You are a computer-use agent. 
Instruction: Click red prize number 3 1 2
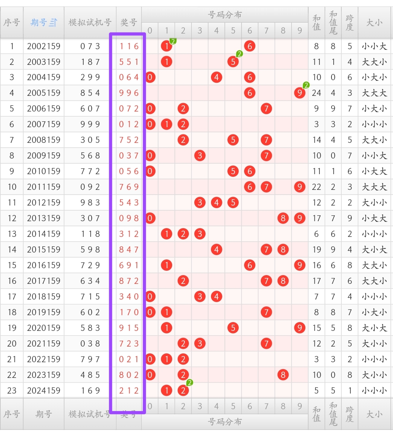click(x=129, y=234)
